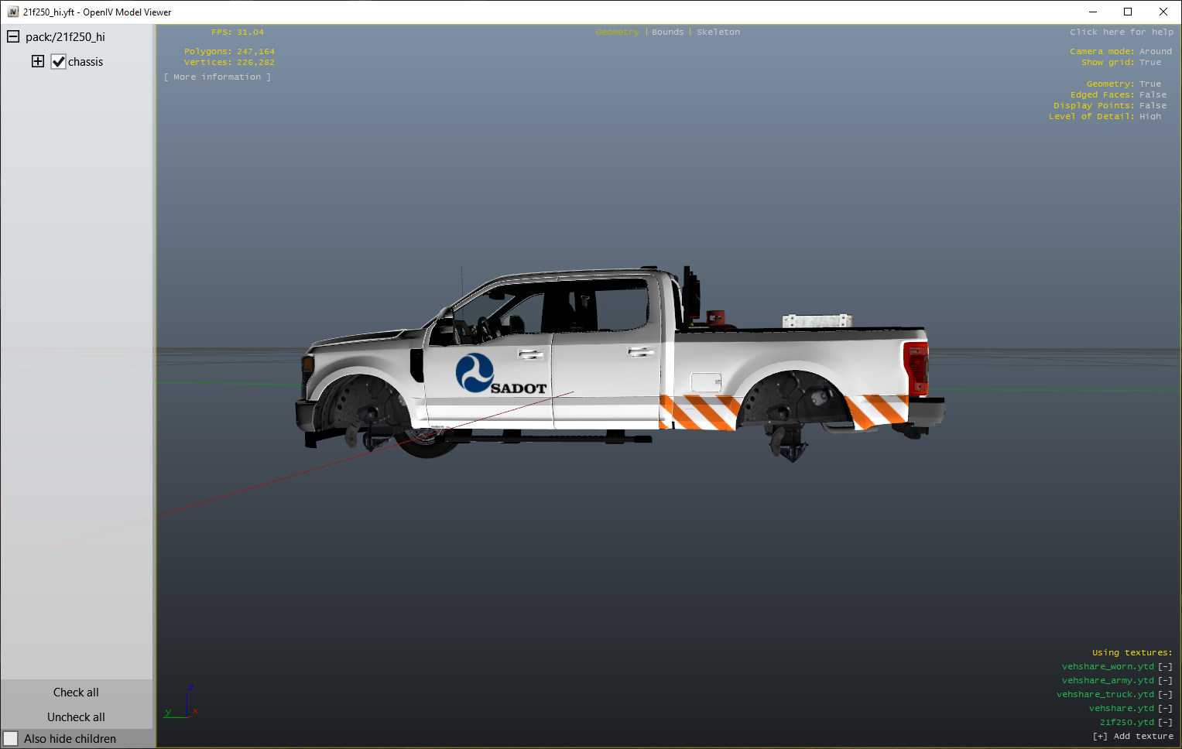
Task: Expand the More information section
Action: (218, 77)
